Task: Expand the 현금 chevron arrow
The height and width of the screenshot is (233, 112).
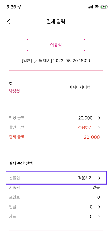Action: (x=99, y=207)
